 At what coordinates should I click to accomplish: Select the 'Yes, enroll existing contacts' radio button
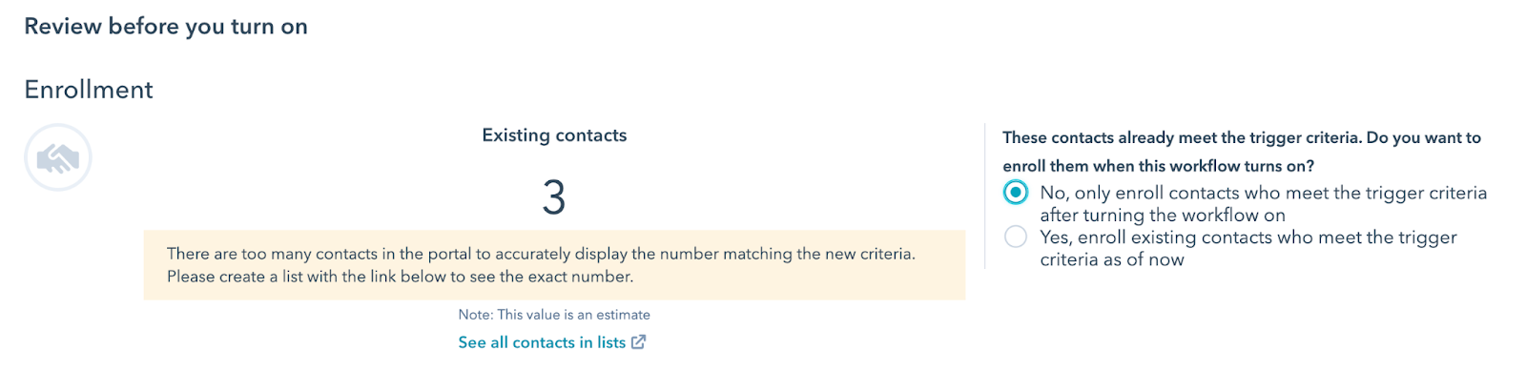tap(1016, 237)
